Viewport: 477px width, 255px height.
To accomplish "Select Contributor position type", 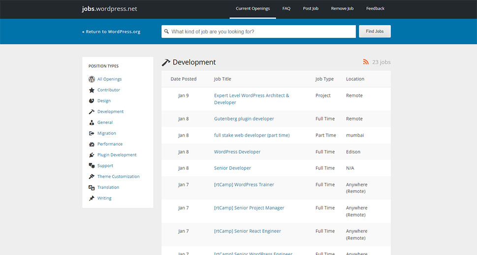I will coord(109,90).
